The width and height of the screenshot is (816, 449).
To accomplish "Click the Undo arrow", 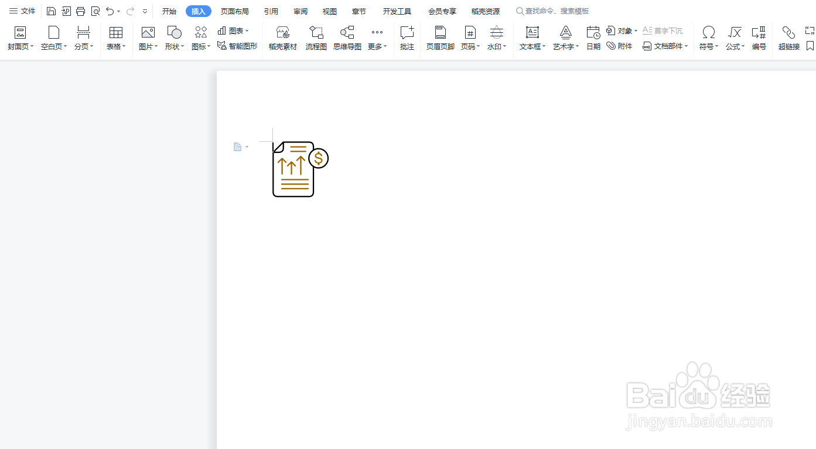I will (110, 11).
